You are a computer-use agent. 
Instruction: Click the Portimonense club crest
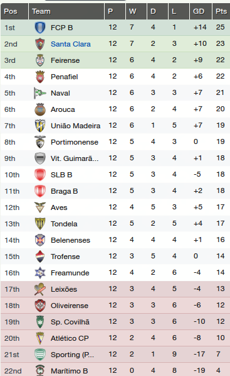(40, 142)
